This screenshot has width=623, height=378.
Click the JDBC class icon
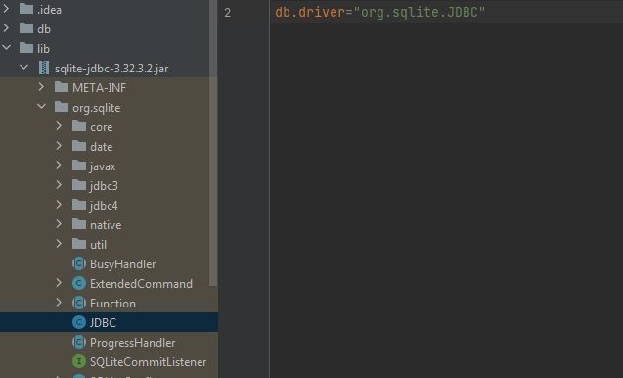[x=79, y=322]
